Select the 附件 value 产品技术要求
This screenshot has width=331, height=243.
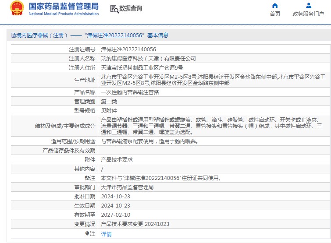pos(117,159)
